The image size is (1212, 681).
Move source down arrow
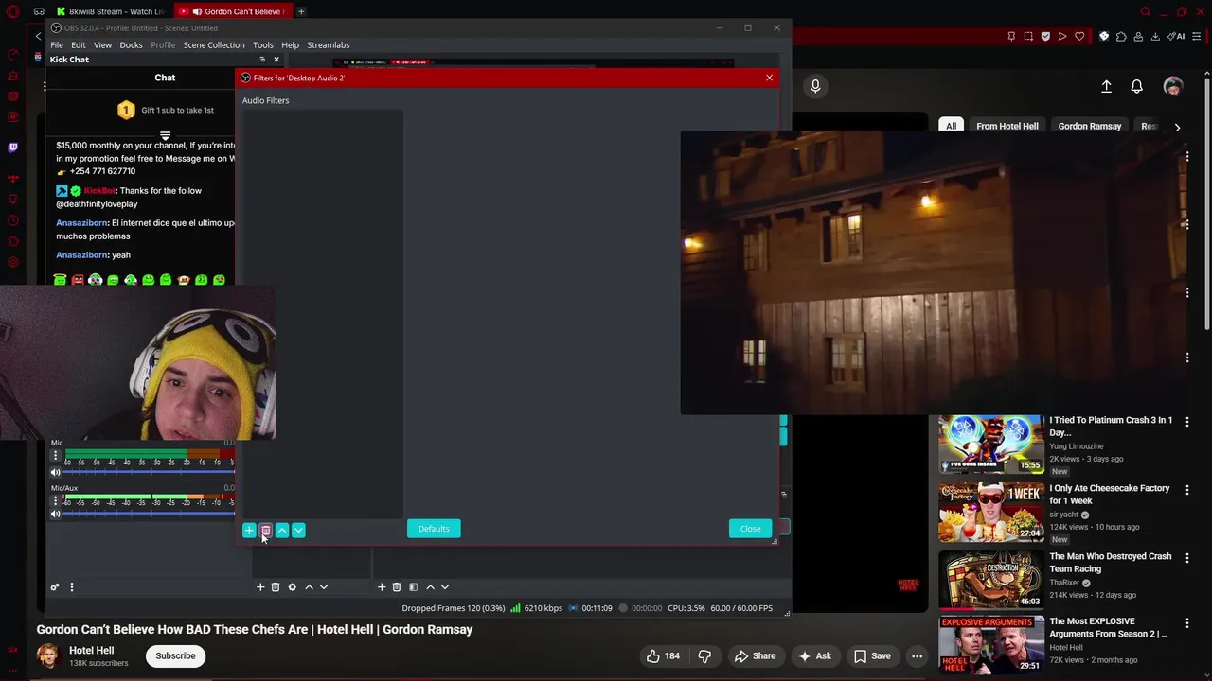click(445, 587)
